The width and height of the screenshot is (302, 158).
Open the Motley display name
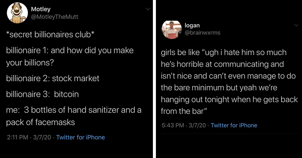41,9
